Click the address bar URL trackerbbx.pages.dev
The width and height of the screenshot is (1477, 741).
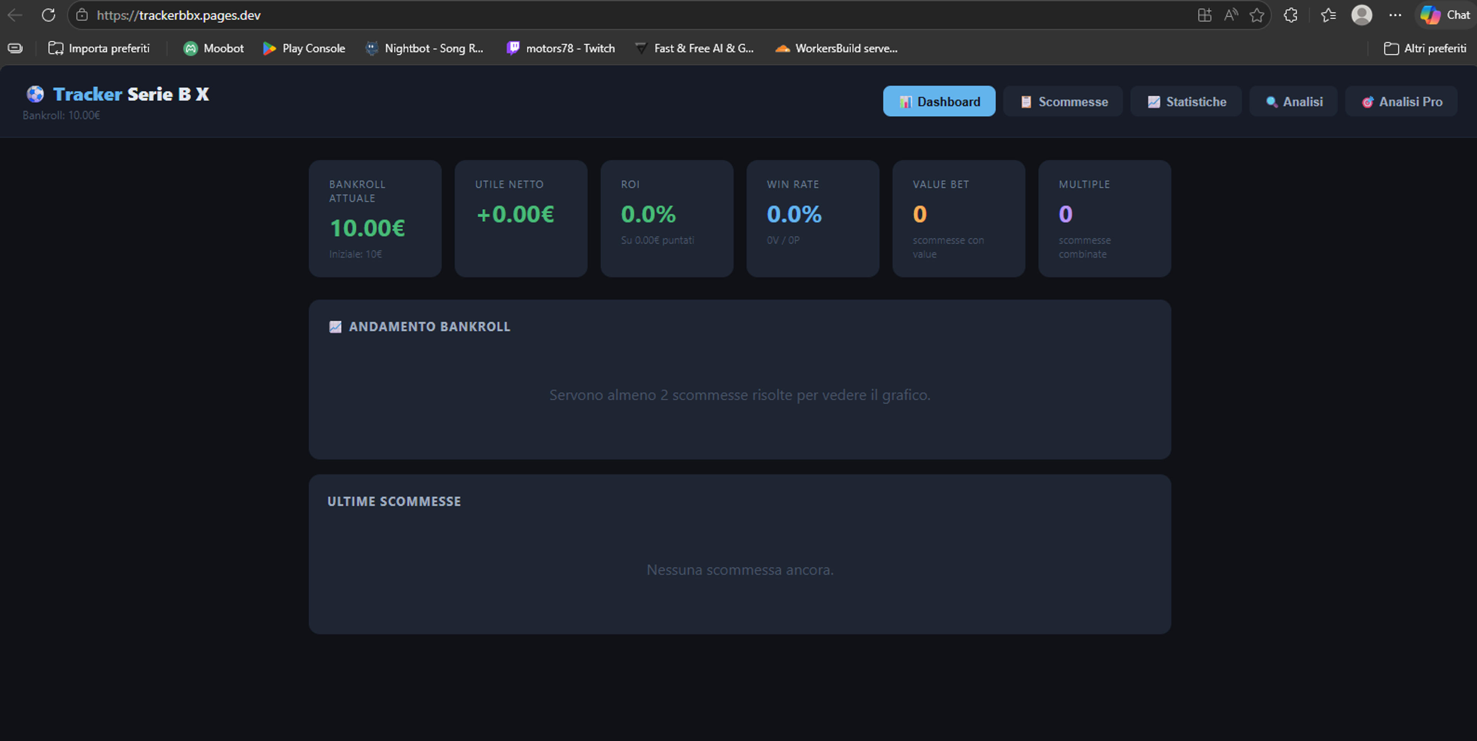(178, 15)
